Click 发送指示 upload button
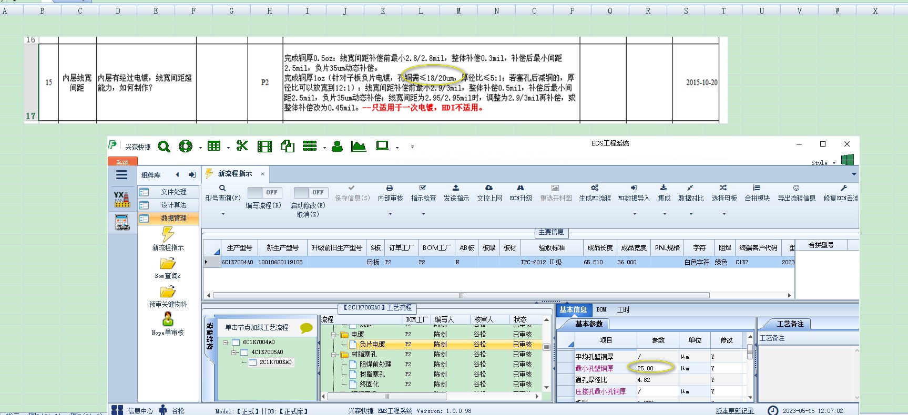 tap(456, 193)
